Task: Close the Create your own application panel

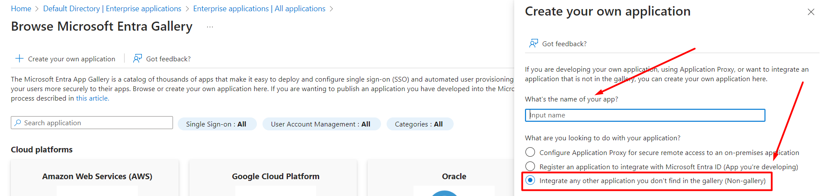Action: [x=811, y=12]
